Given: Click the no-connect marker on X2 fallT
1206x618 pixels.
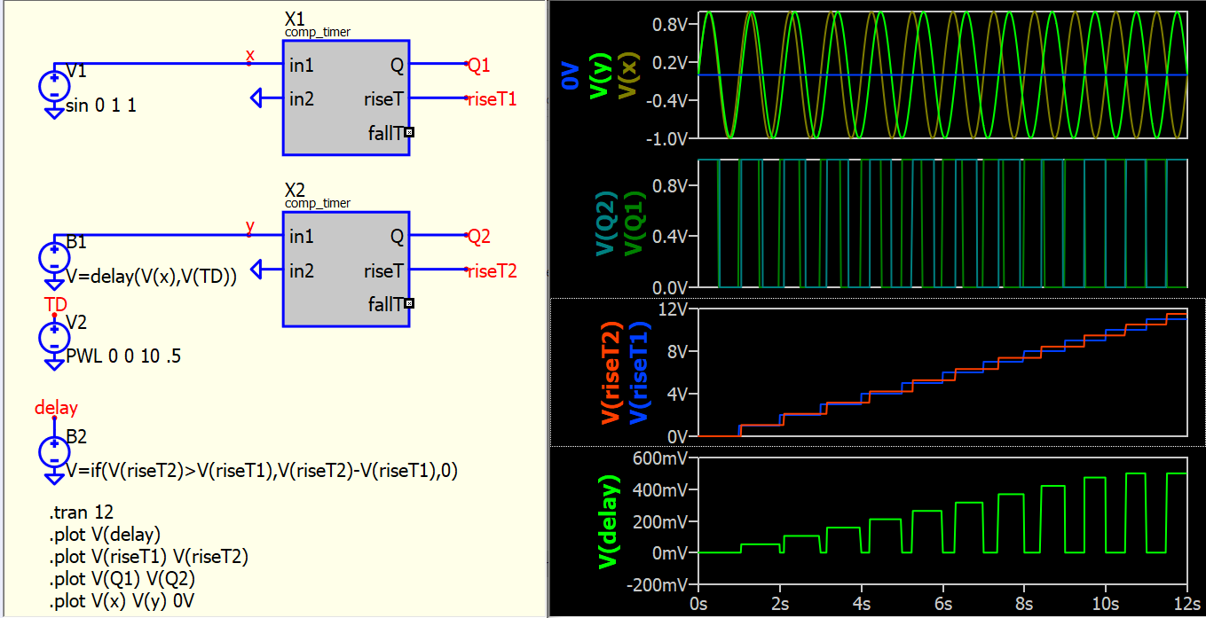Looking at the screenshot, I should (409, 304).
